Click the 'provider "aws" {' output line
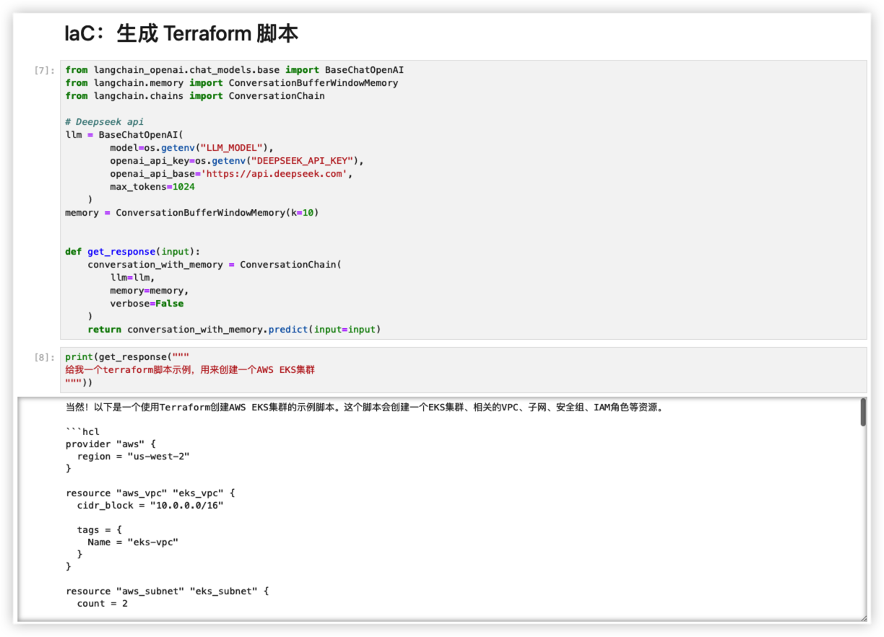884x637 pixels. (x=110, y=444)
